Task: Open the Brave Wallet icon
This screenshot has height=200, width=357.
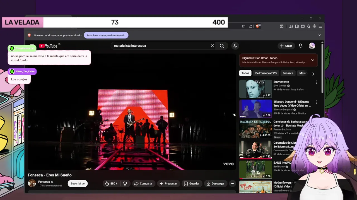Action: pyautogui.click(x=303, y=26)
